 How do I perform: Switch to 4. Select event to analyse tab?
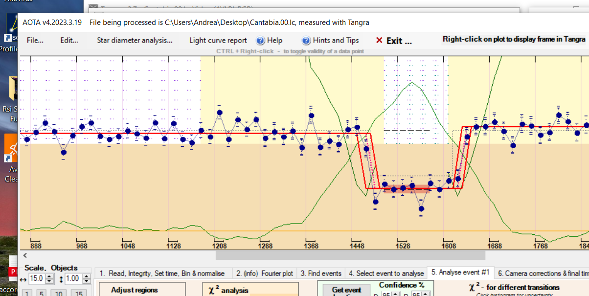[x=385, y=273]
